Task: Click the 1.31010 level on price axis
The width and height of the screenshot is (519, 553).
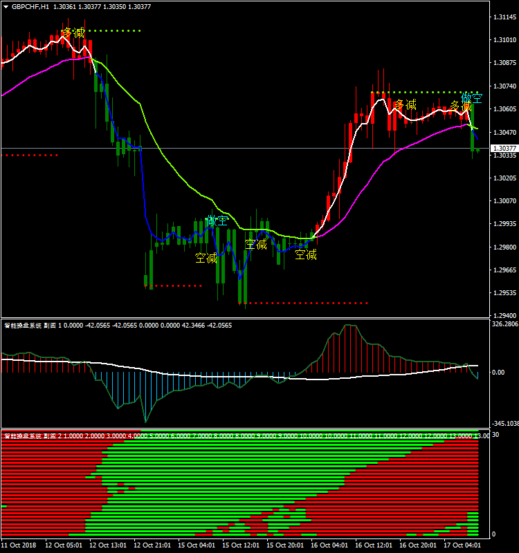Action: click(504, 40)
